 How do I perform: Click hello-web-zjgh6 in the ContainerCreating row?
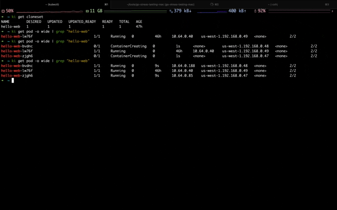[17, 56]
